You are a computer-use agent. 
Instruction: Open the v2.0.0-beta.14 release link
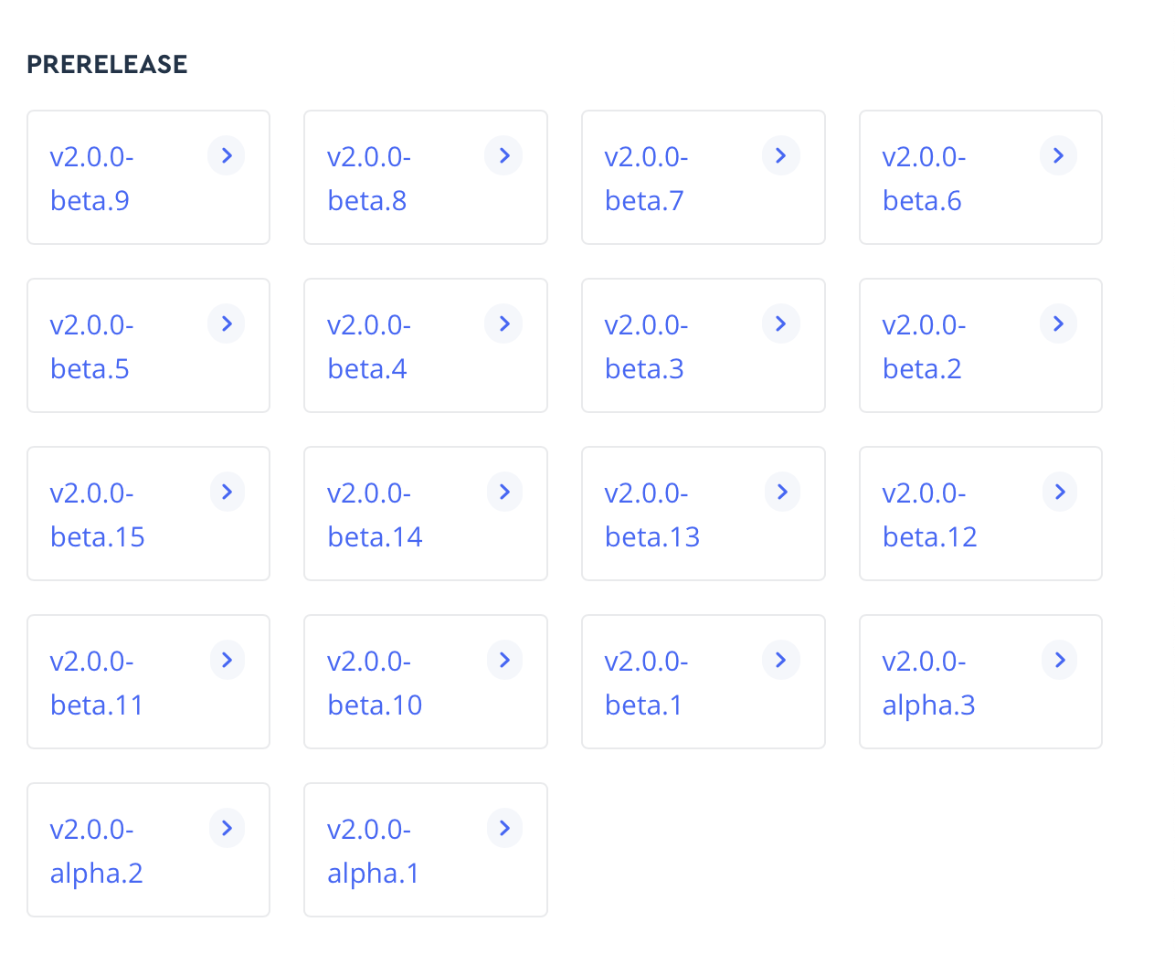point(375,514)
